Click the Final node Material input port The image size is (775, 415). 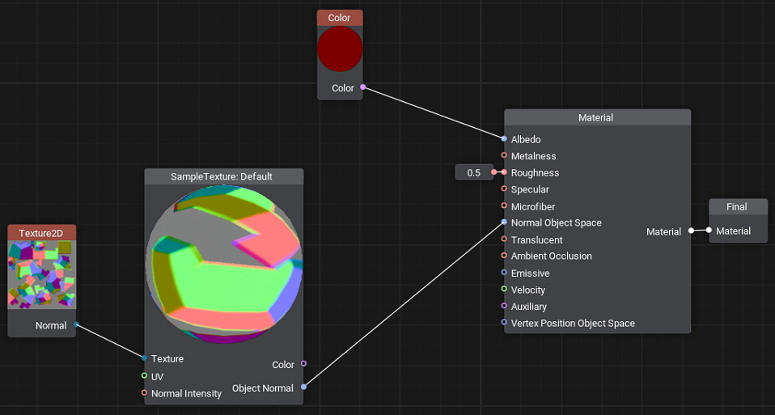(709, 231)
